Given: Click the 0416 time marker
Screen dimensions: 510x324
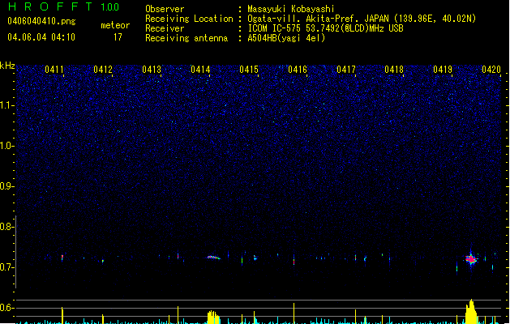Looking at the screenshot, I should click(x=298, y=70).
